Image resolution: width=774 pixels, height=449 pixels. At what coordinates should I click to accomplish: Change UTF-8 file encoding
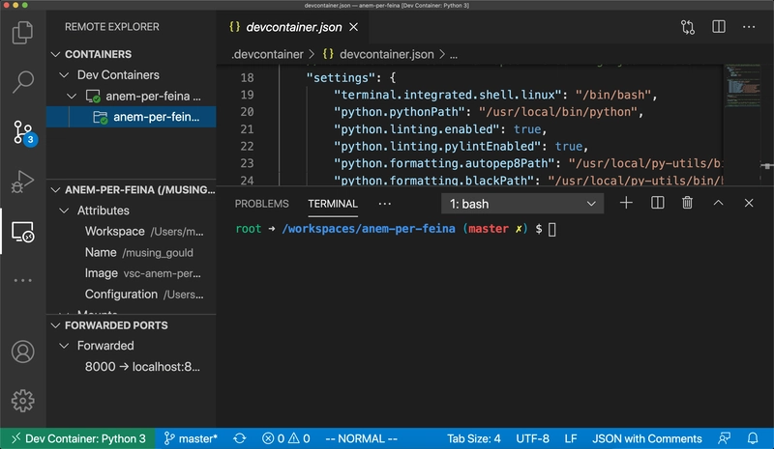(x=533, y=438)
